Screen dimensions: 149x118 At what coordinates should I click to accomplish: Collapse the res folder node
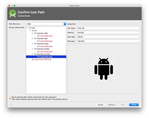[x=30, y=31]
